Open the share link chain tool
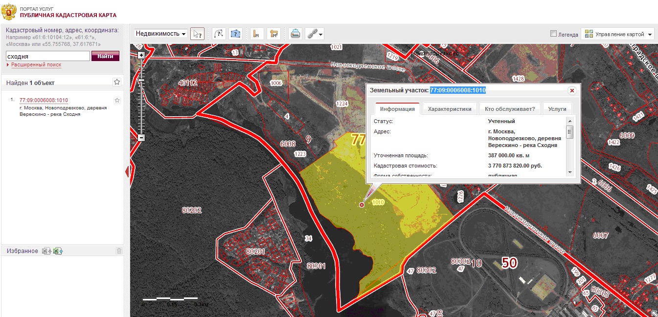The image size is (658, 317). pyautogui.click(x=314, y=34)
